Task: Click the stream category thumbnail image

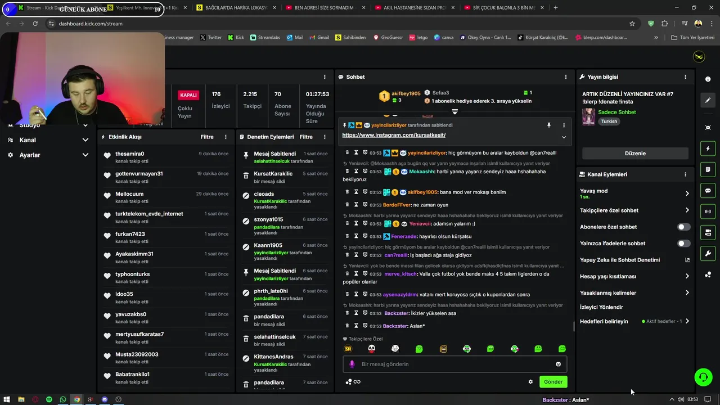Action: click(588, 116)
